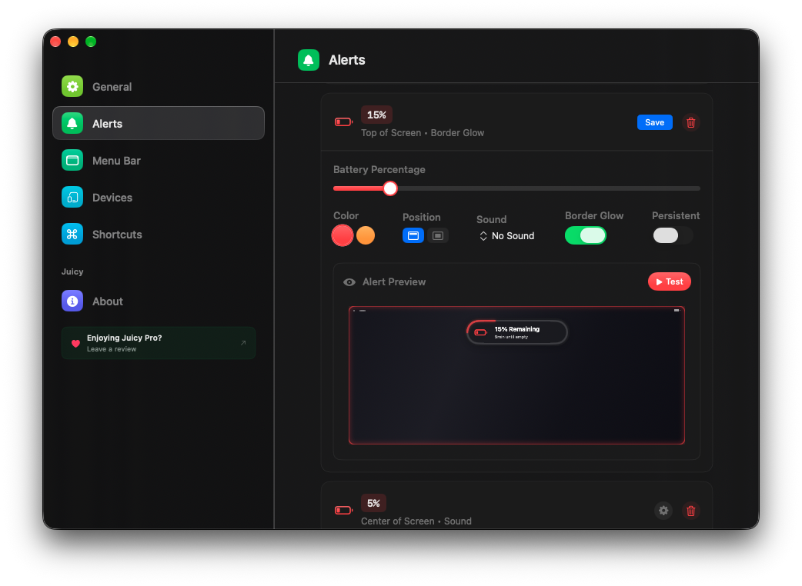This screenshot has width=802, height=586.
Task: Open the About section
Action: [x=159, y=301]
